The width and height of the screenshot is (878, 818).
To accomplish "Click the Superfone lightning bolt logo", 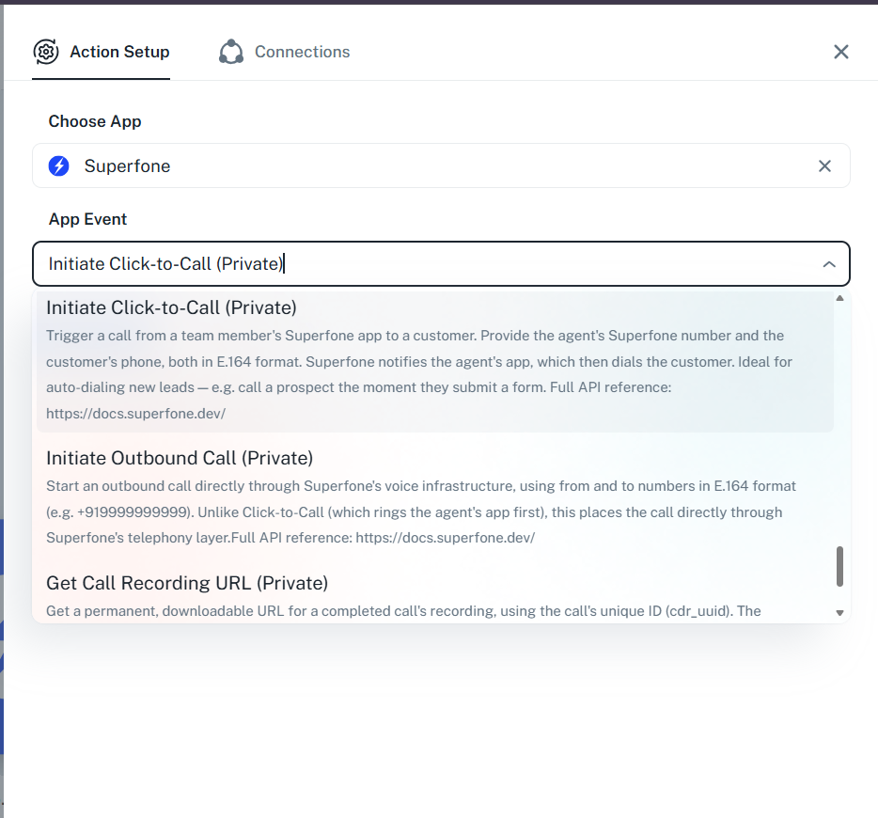I will coord(59,166).
